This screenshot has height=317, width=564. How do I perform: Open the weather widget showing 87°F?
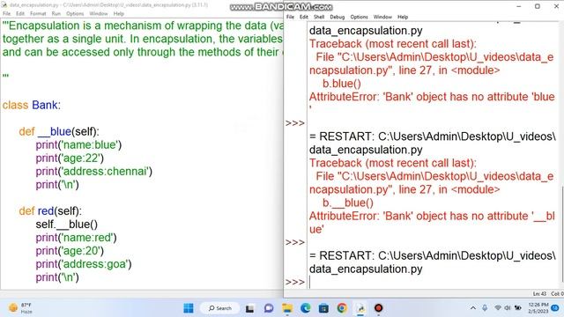[x=21, y=308]
